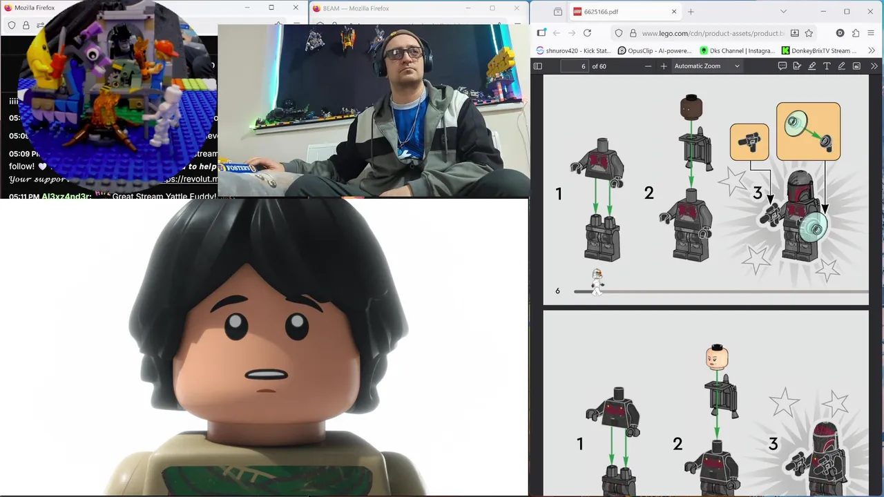Click the '05:11 PM' chat timestamp
This screenshot has width=884, height=497.
tap(24, 197)
